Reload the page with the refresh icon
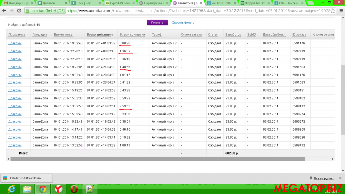This screenshot has height=194, width=345. pos(19,10)
